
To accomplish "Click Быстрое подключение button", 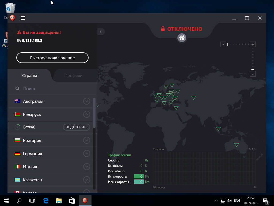I will [52, 58].
